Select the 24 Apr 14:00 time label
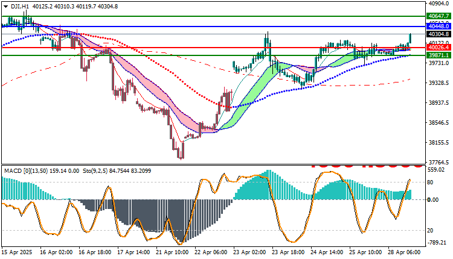The height and width of the screenshot is (259, 453). tap(327, 252)
